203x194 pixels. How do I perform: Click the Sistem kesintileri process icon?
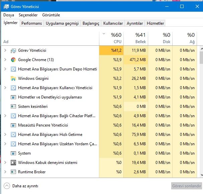point(13,107)
